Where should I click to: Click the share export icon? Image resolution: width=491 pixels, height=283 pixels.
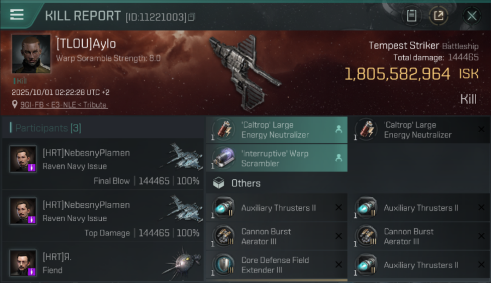(439, 16)
